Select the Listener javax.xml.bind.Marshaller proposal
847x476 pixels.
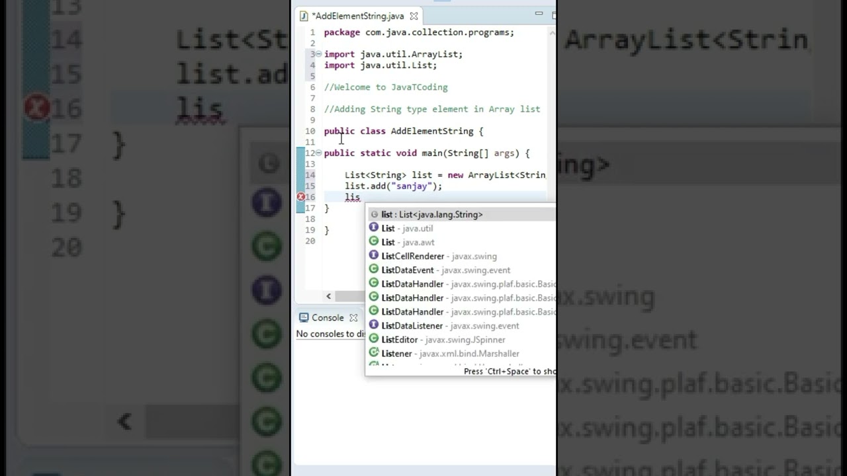(x=461, y=353)
